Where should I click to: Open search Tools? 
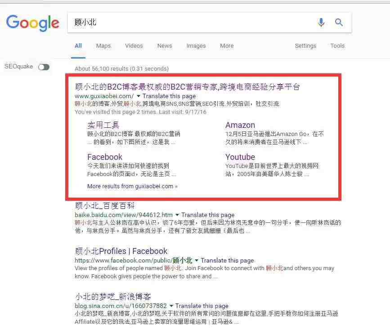337,46
